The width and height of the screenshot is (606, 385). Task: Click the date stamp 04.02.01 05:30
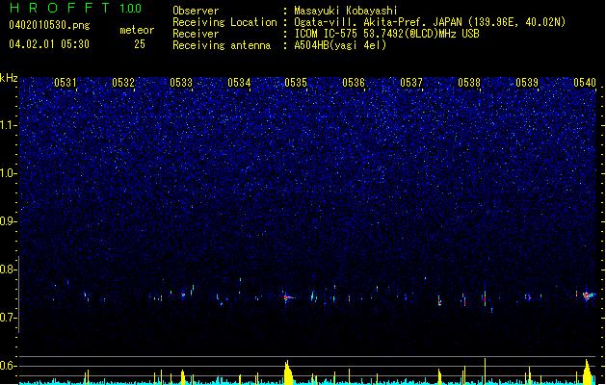[49, 44]
